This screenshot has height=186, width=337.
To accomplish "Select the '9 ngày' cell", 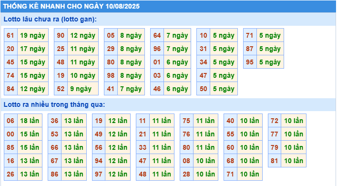I will [83, 89].
